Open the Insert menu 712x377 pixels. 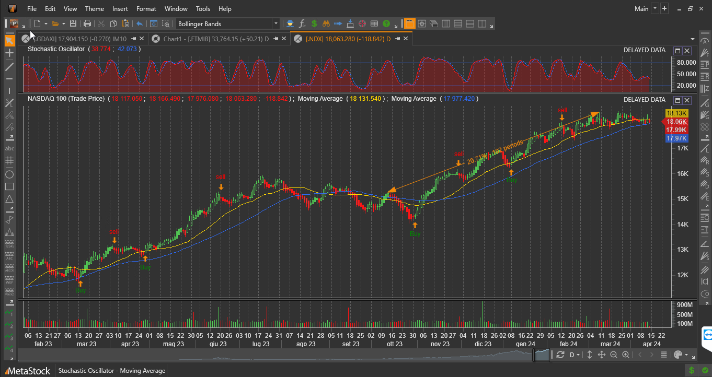click(x=120, y=9)
